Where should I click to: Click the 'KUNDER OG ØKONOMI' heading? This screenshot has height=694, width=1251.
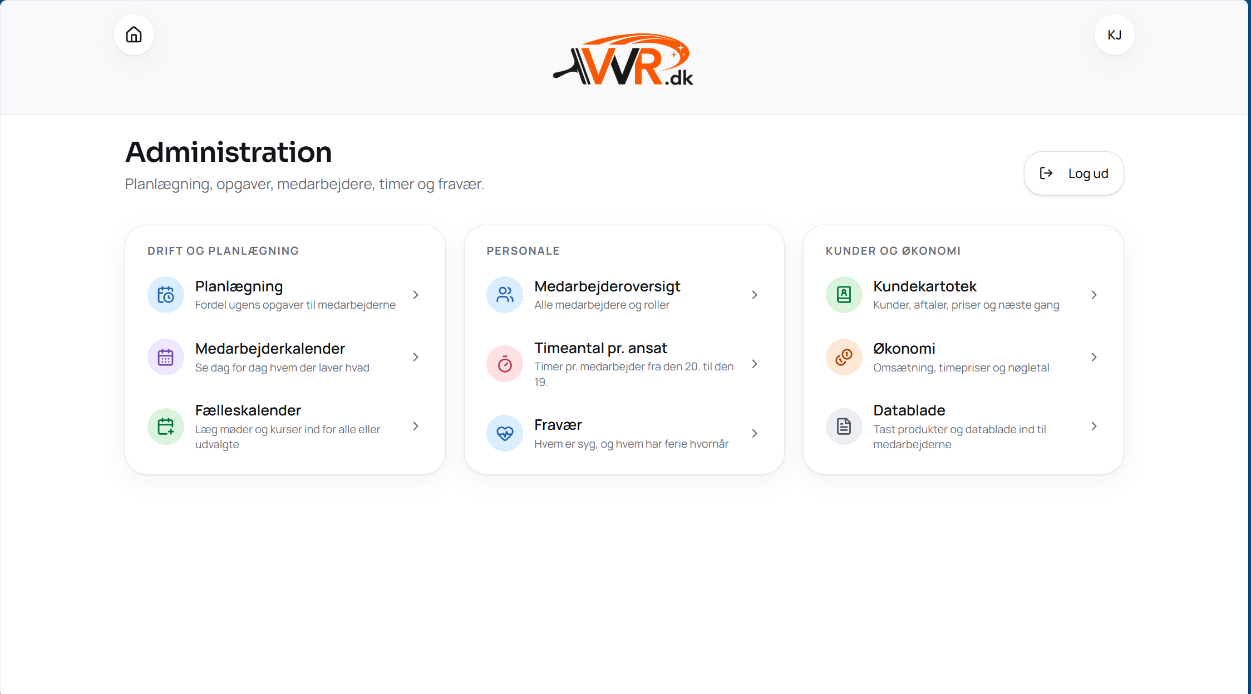point(893,251)
